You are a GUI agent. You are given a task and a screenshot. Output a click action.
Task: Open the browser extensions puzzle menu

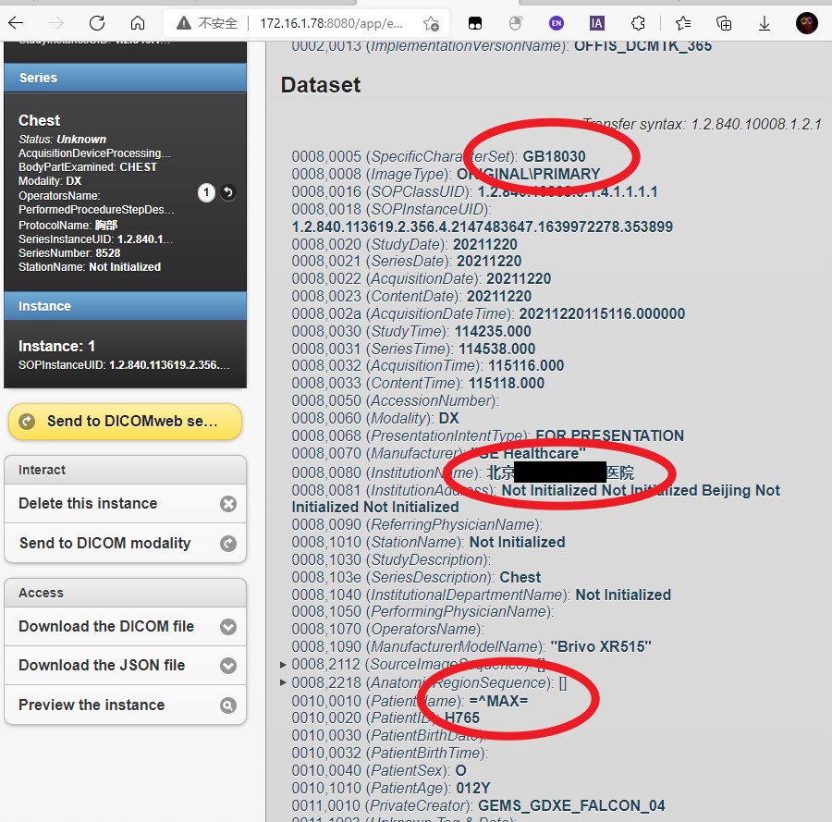(x=638, y=23)
